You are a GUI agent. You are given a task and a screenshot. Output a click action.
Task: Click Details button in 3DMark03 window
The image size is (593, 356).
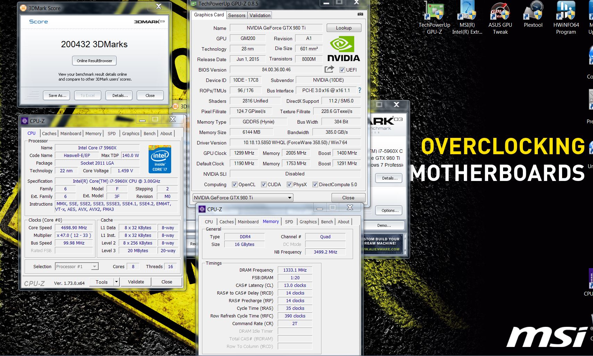[x=390, y=178]
